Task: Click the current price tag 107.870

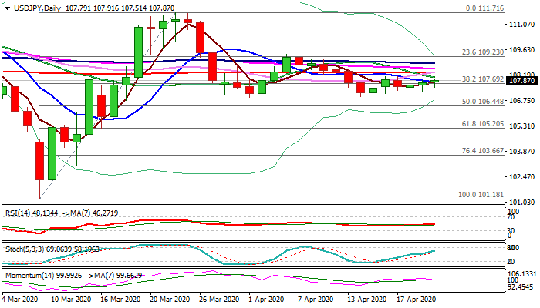Action: [521, 81]
